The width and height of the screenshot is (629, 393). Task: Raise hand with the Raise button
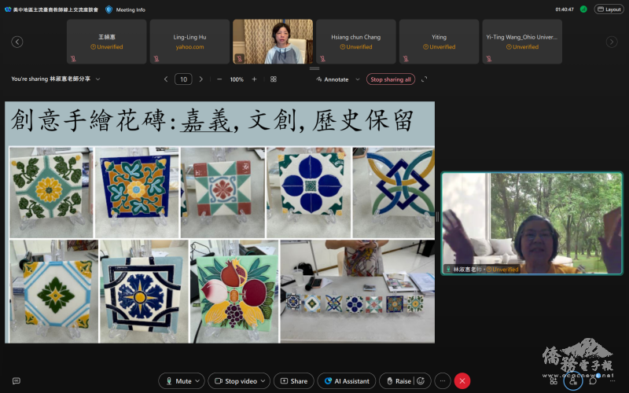click(x=399, y=381)
